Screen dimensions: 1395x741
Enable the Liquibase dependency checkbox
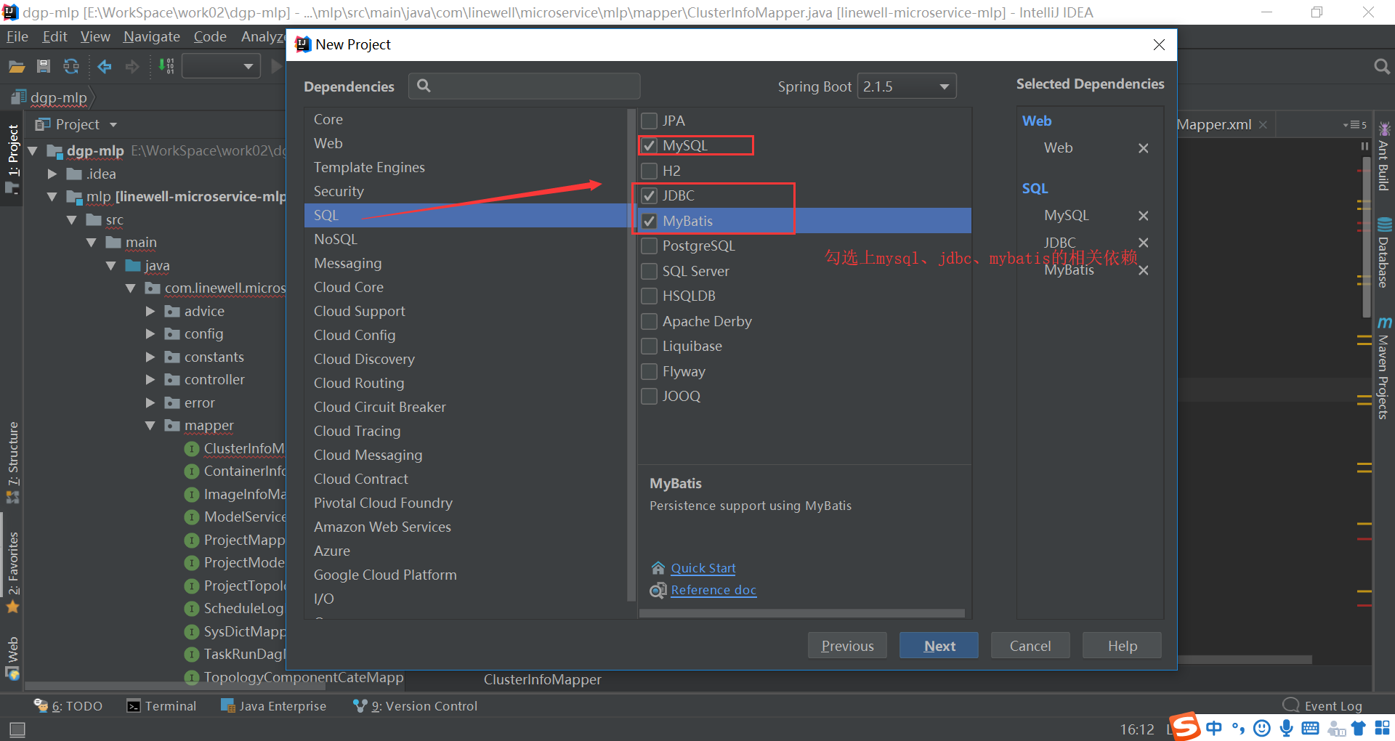[650, 346]
